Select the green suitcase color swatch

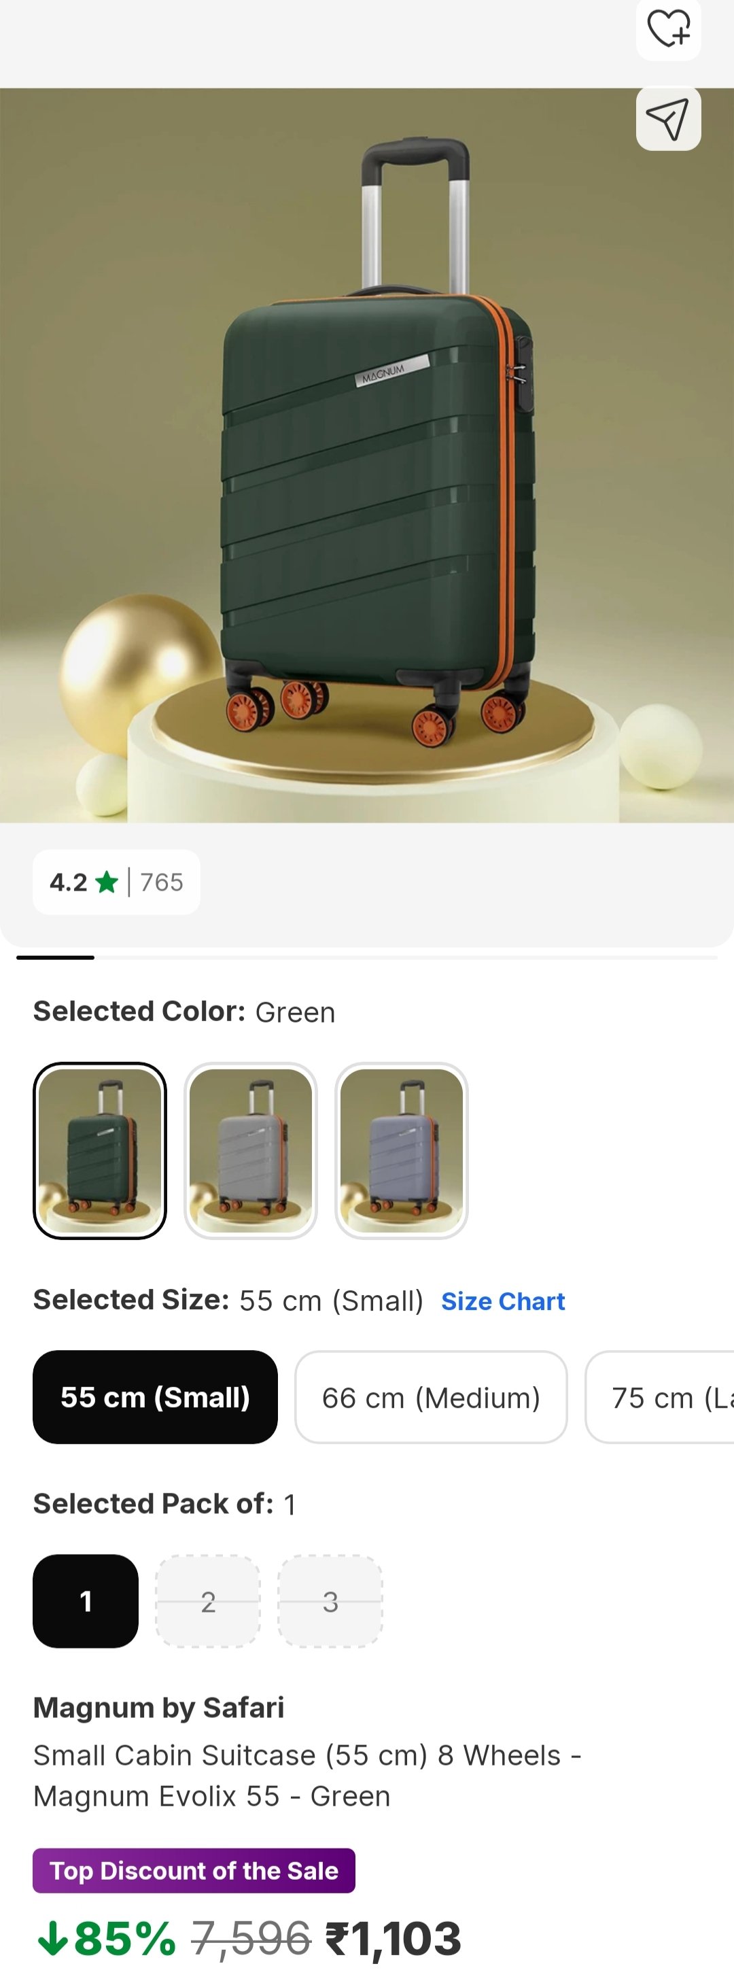[x=100, y=1150]
